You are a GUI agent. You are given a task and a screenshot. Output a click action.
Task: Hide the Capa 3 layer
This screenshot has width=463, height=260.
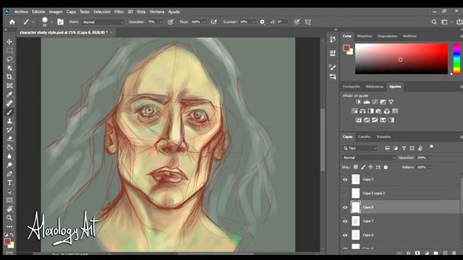[345, 180]
